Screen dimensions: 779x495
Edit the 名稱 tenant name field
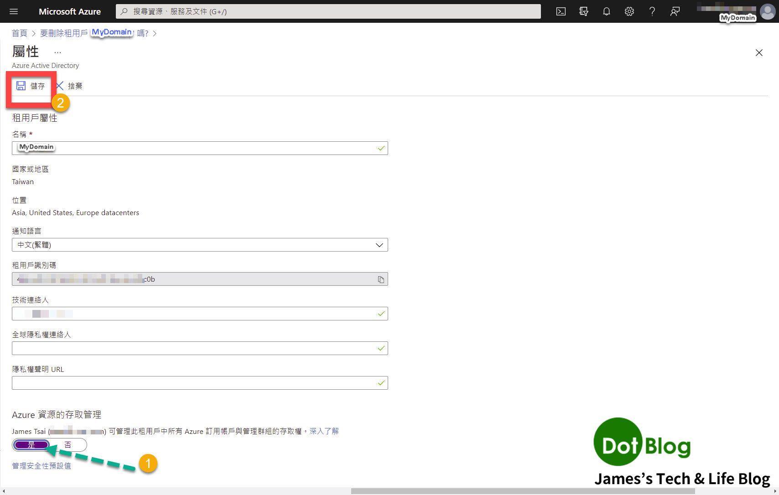[x=200, y=148]
